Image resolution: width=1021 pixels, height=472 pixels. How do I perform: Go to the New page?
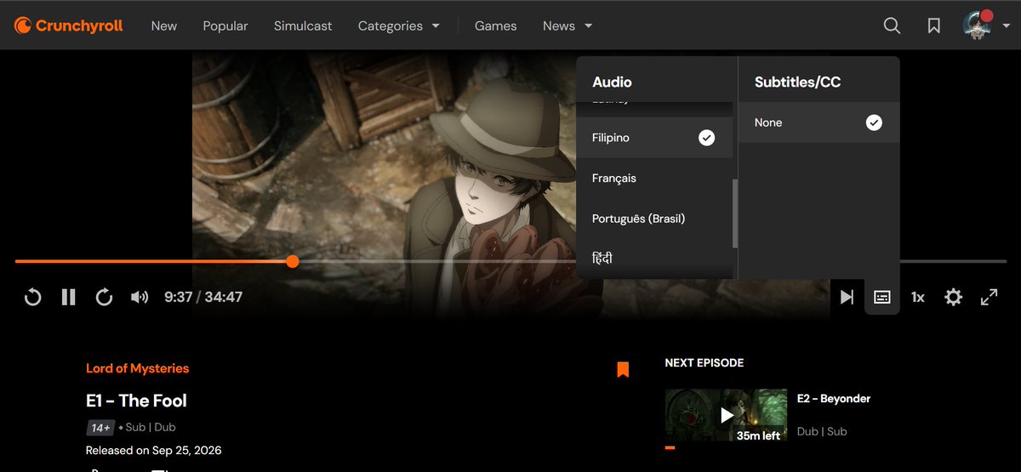click(x=164, y=26)
